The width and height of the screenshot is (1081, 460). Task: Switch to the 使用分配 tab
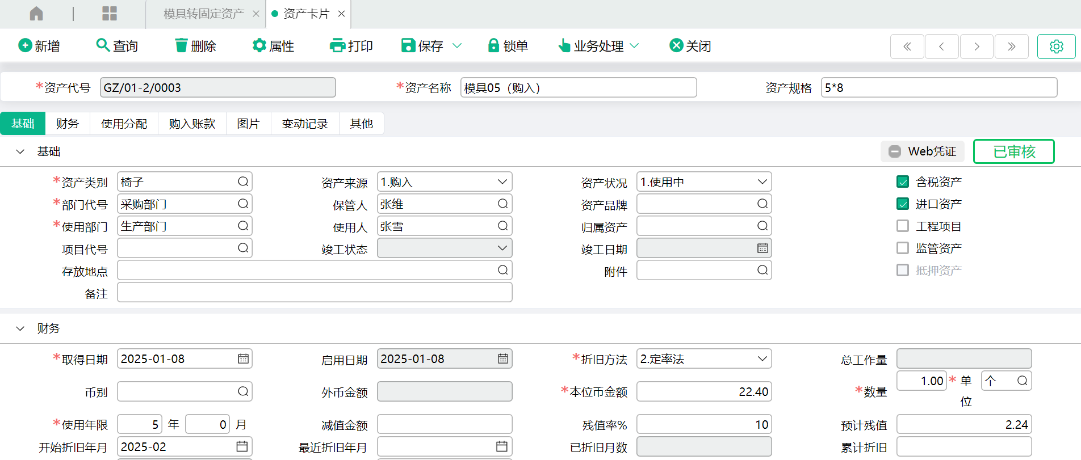(124, 124)
